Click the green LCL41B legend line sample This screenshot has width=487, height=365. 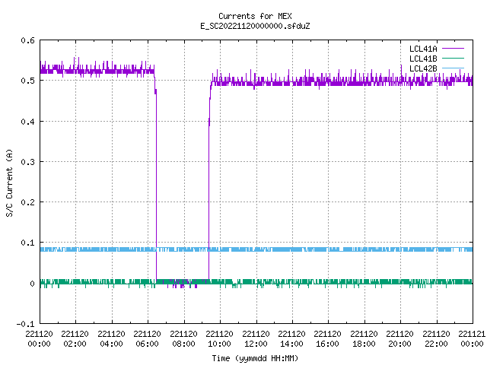point(453,58)
